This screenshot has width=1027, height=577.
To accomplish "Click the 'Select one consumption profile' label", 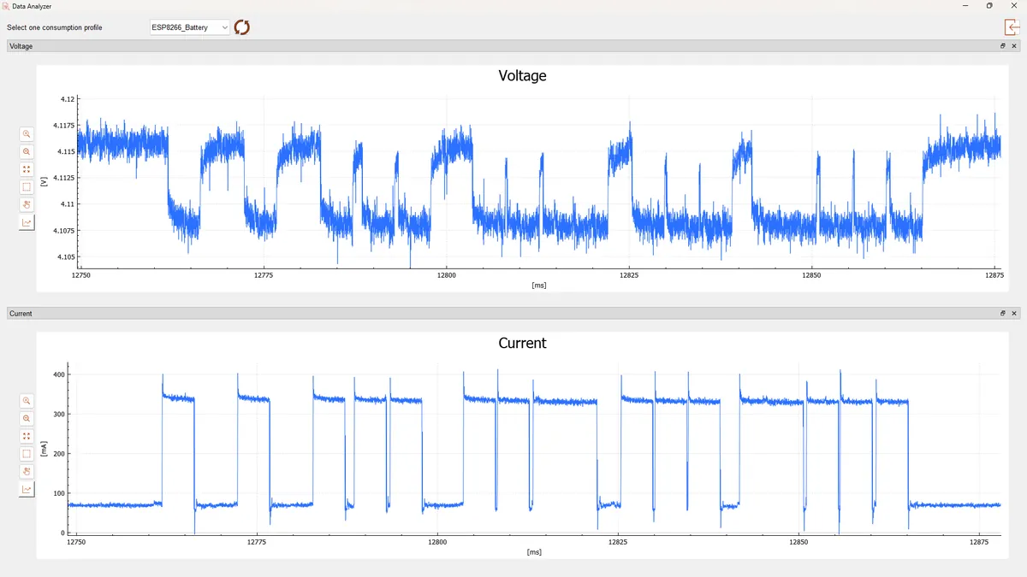I will [55, 27].
